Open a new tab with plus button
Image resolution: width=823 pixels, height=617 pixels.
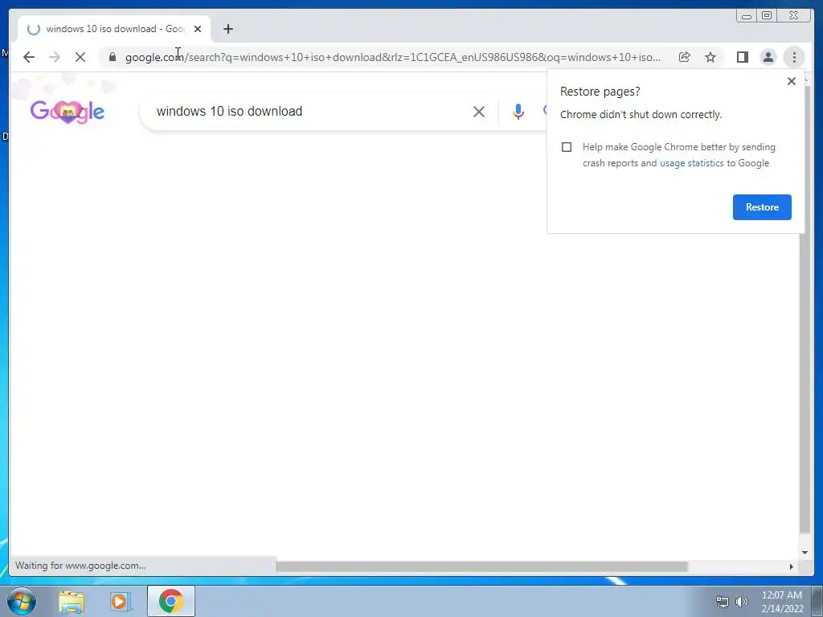(x=227, y=29)
